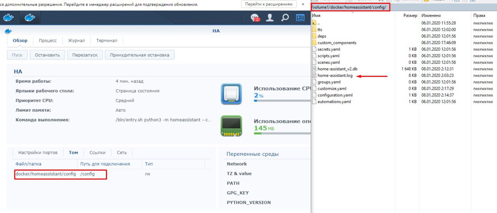Open the first Docker whale taskbar icon

(9, 17)
